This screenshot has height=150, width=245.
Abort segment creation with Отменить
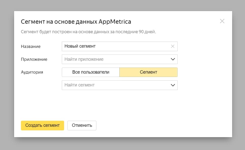82,125
